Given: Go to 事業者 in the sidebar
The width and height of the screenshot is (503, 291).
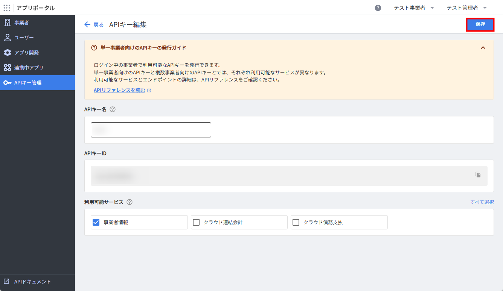Looking at the screenshot, I should click(x=37, y=23).
